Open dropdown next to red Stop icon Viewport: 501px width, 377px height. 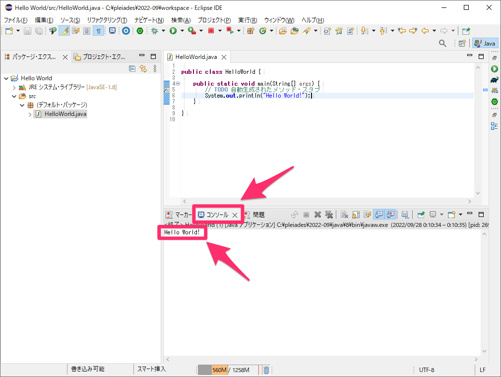point(220,31)
